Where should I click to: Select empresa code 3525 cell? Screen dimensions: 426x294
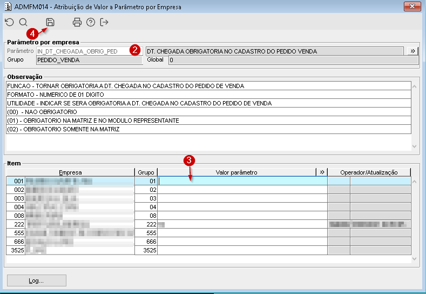[x=16, y=250]
